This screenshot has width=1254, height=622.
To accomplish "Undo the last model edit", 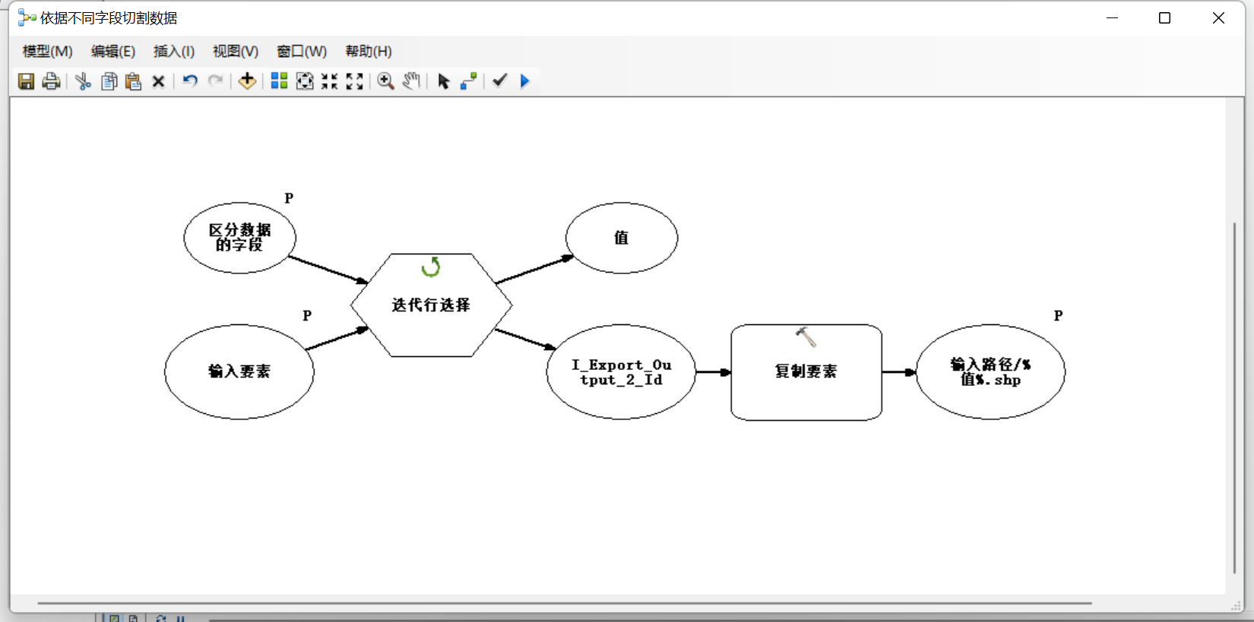I will (190, 81).
